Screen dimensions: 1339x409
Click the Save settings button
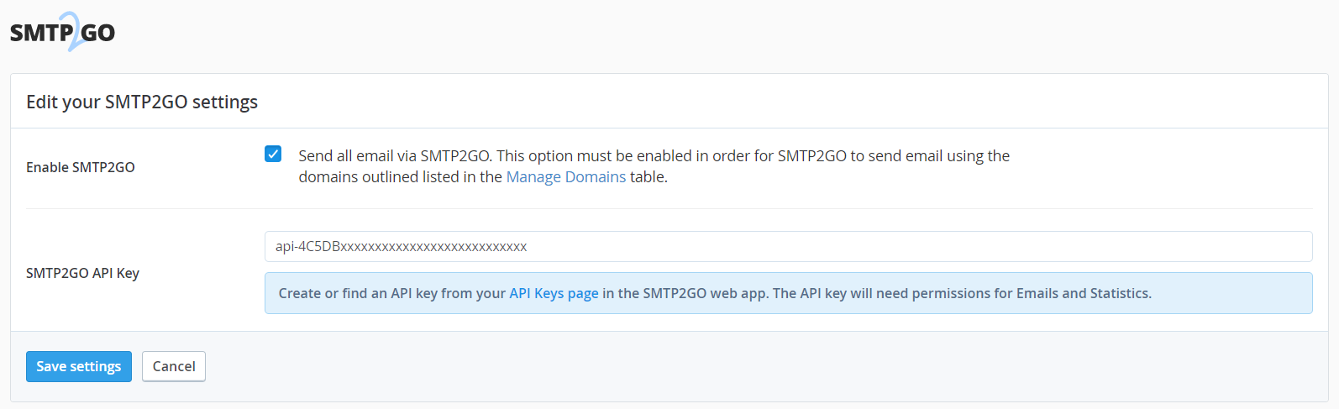click(x=79, y=366)
